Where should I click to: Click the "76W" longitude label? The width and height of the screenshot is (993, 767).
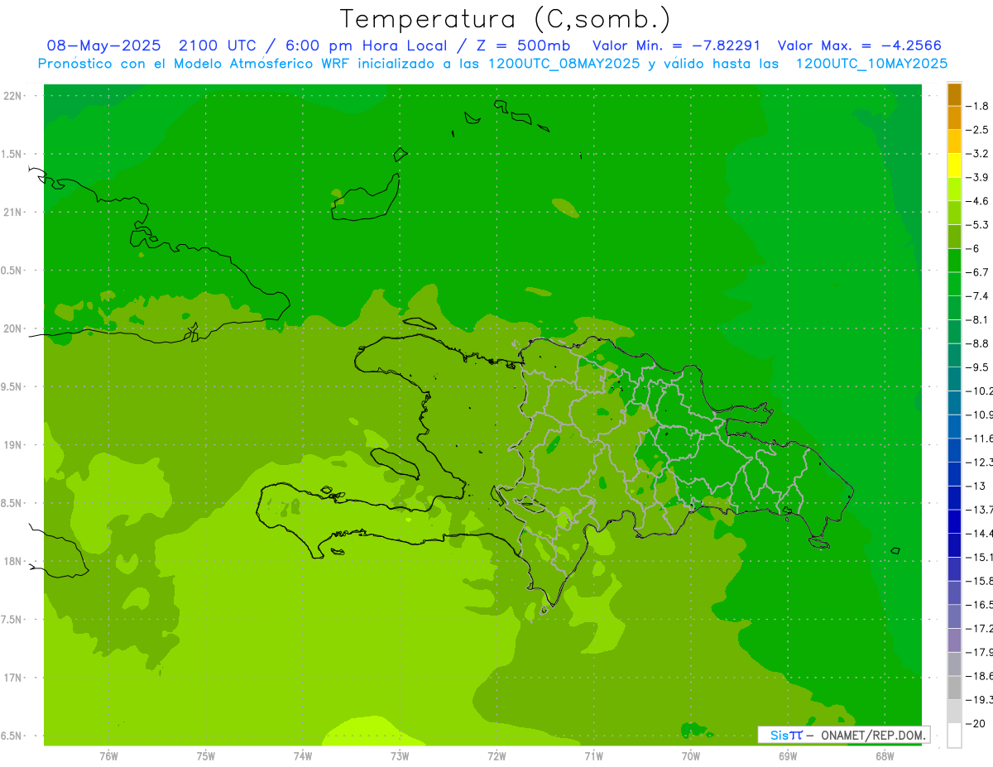[x=108, y=755]
